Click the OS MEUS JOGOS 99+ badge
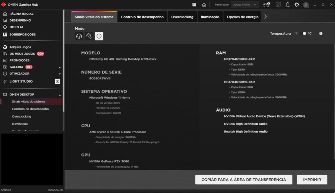335x193 pixels. point(41,54)
